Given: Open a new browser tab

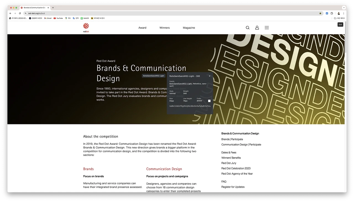Looking at the screenshot, I should point(53,8).
